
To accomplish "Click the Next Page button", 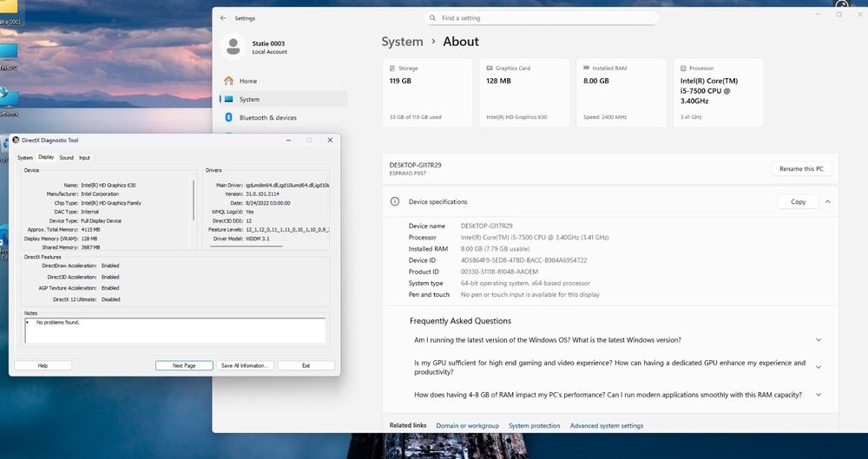I will point(184,365).
